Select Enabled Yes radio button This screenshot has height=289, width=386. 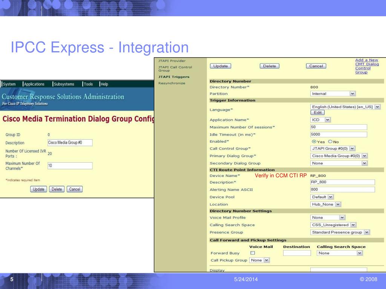click(x=314, y=141)
